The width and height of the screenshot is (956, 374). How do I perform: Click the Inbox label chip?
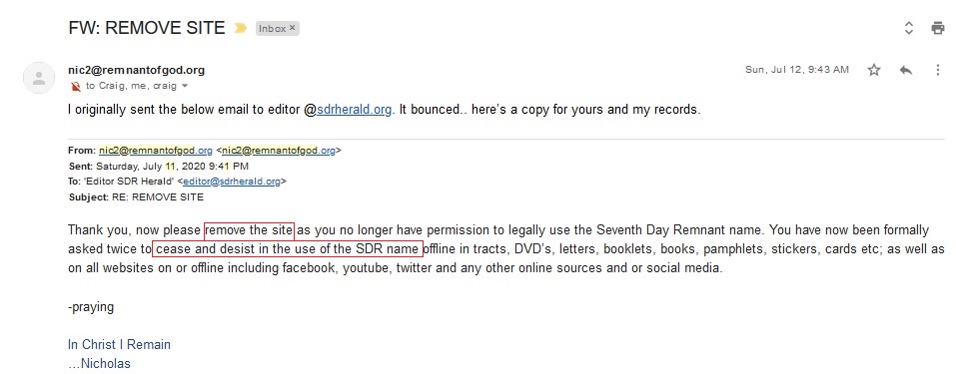278,28
